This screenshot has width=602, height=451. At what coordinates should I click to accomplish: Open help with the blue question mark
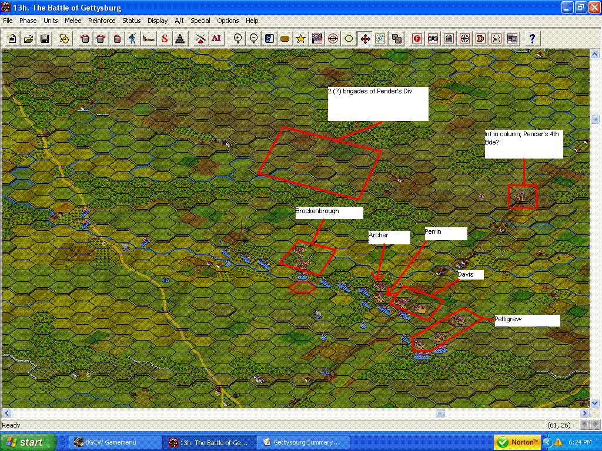click(532, 38)
